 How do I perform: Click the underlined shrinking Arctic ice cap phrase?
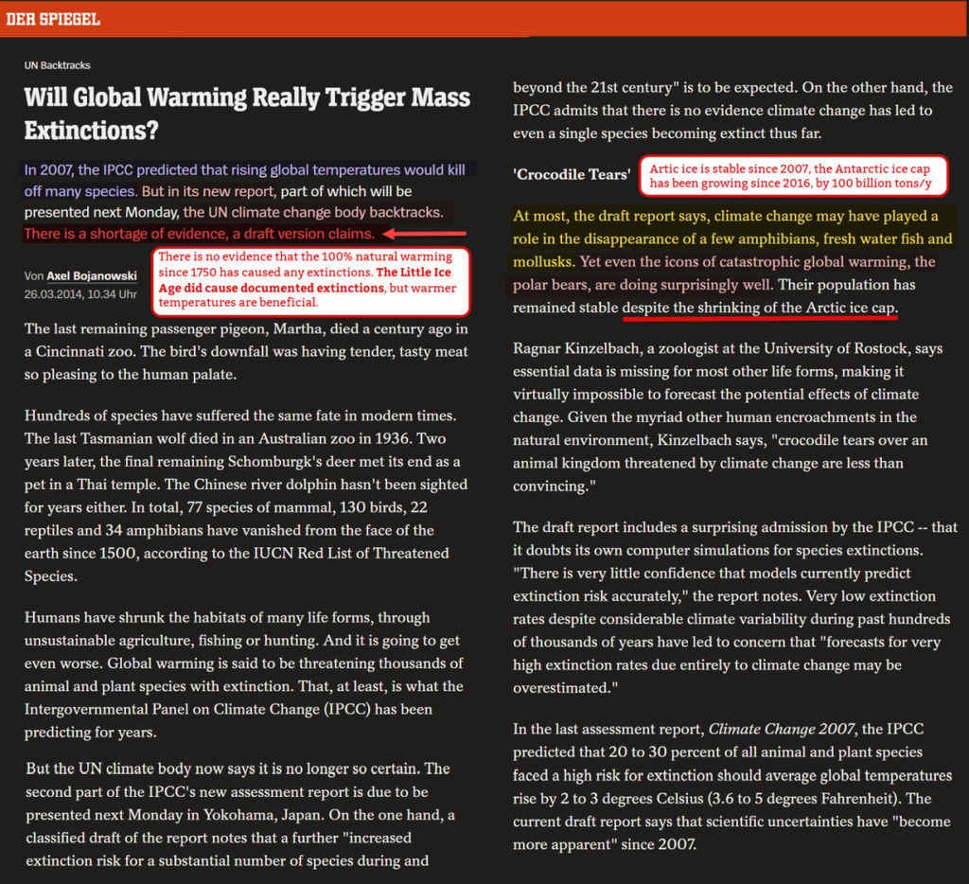point(760,308)
